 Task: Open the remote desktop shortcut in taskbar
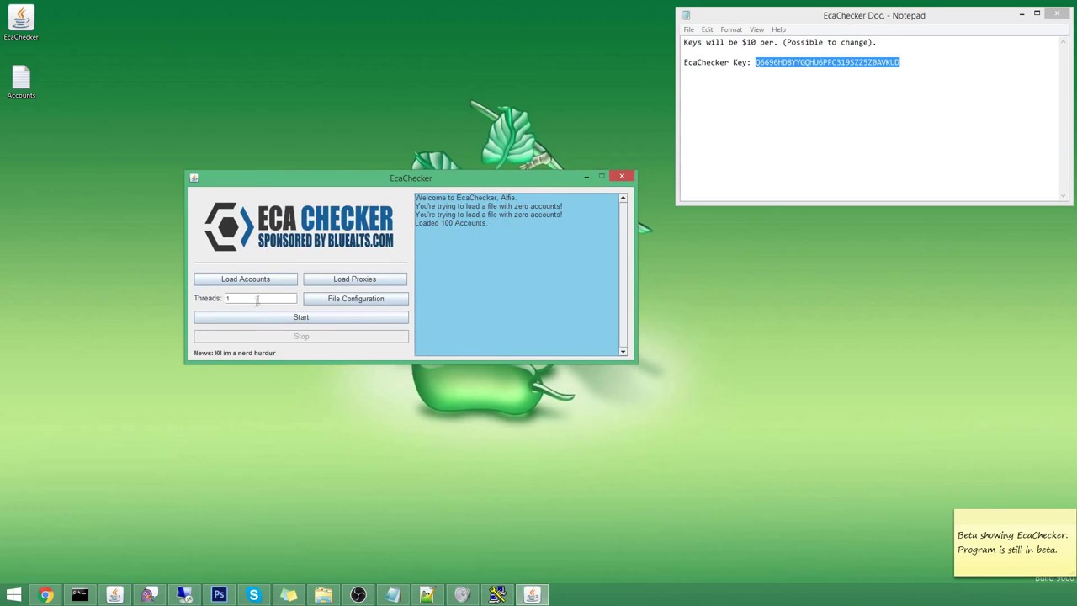184,595
